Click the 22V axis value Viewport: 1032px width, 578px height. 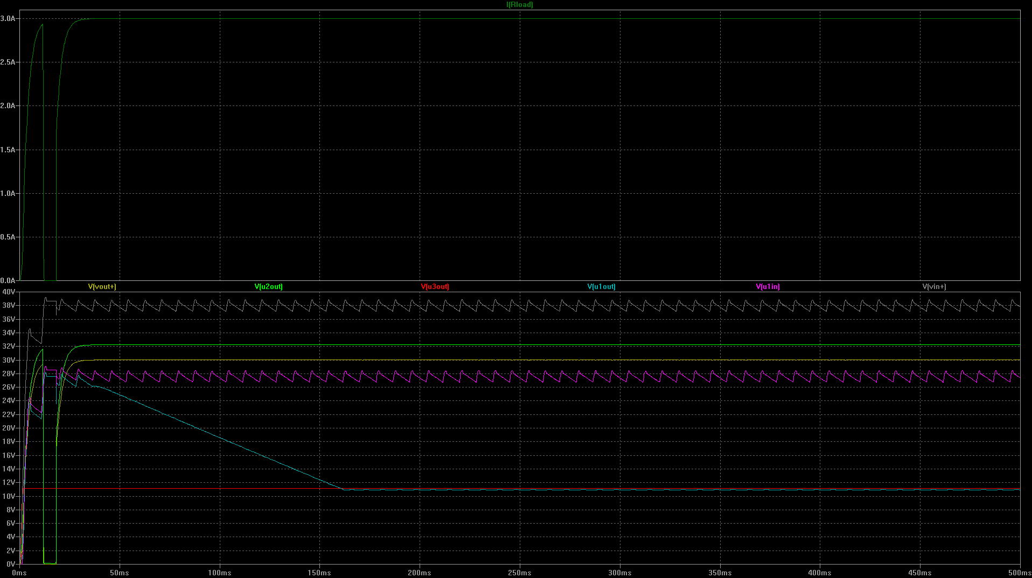(9, 415)
